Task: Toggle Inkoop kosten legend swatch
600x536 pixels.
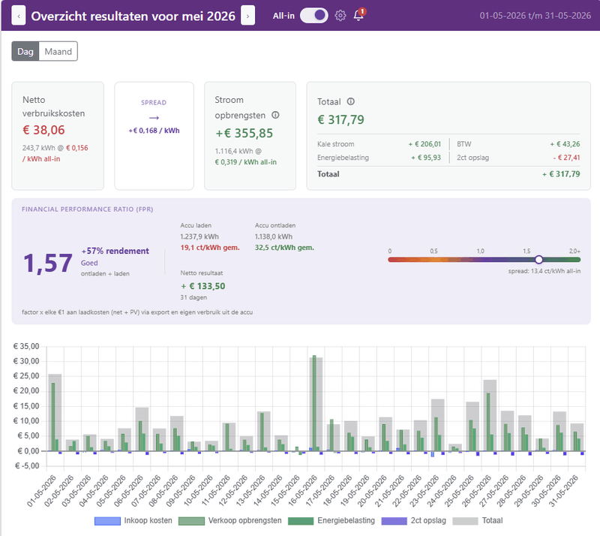Action: 107,521
